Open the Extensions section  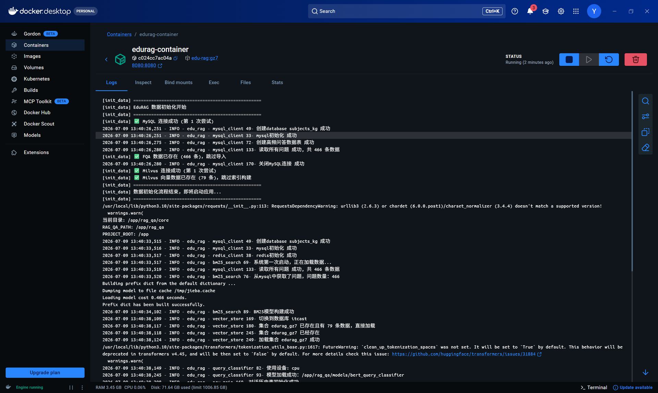pos(45,153)
